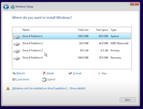Click the Windows Setup title icon
Screen dimensions: 143x109
[13, 7]
